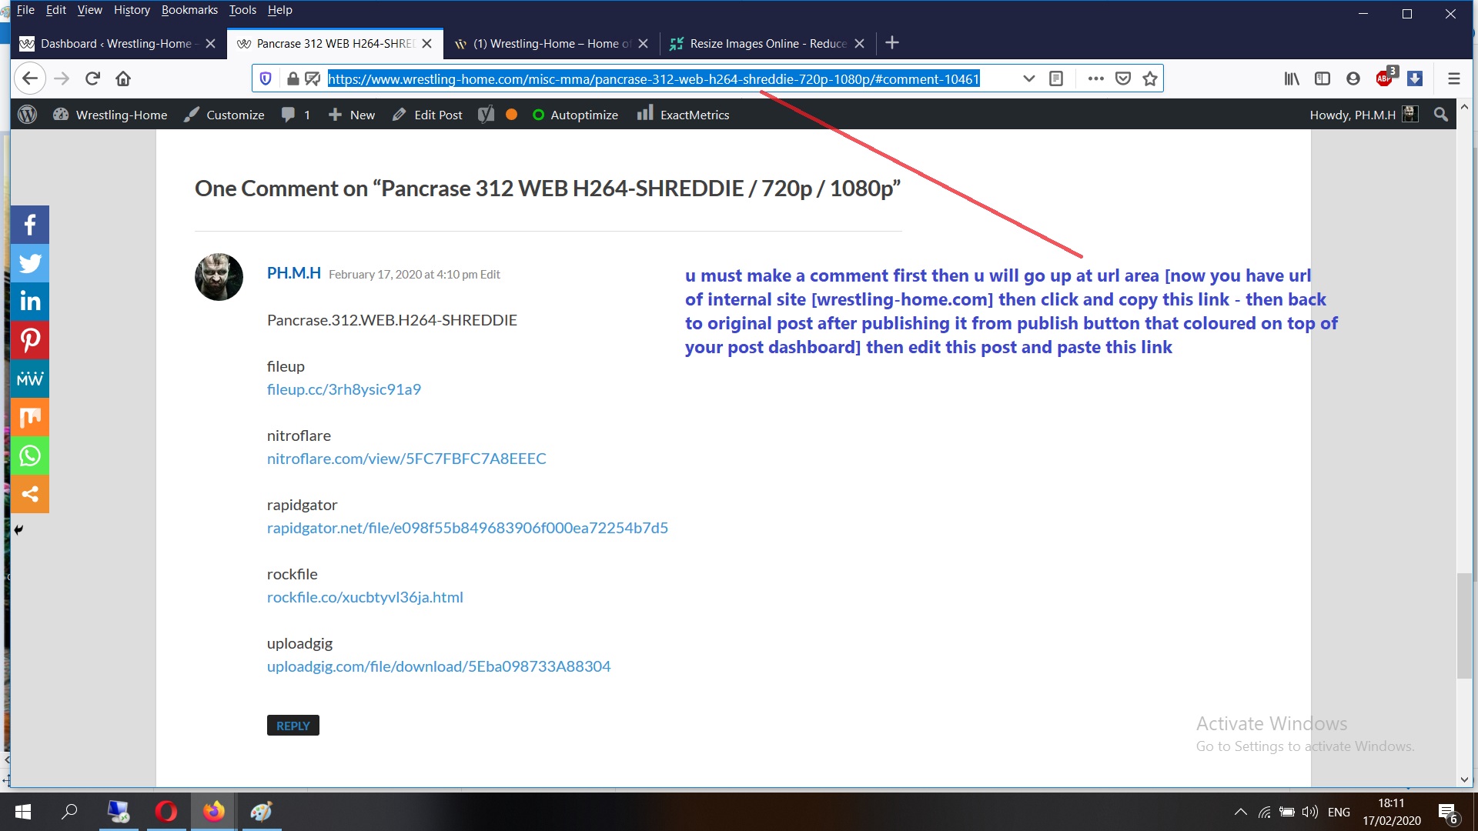Open Yoast SEO icon in admin bar

tap(486, 115)
